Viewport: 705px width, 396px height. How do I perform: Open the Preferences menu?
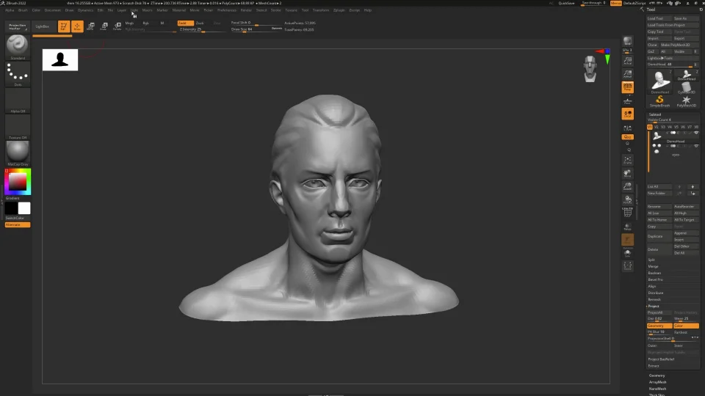(x=227, y=10)
